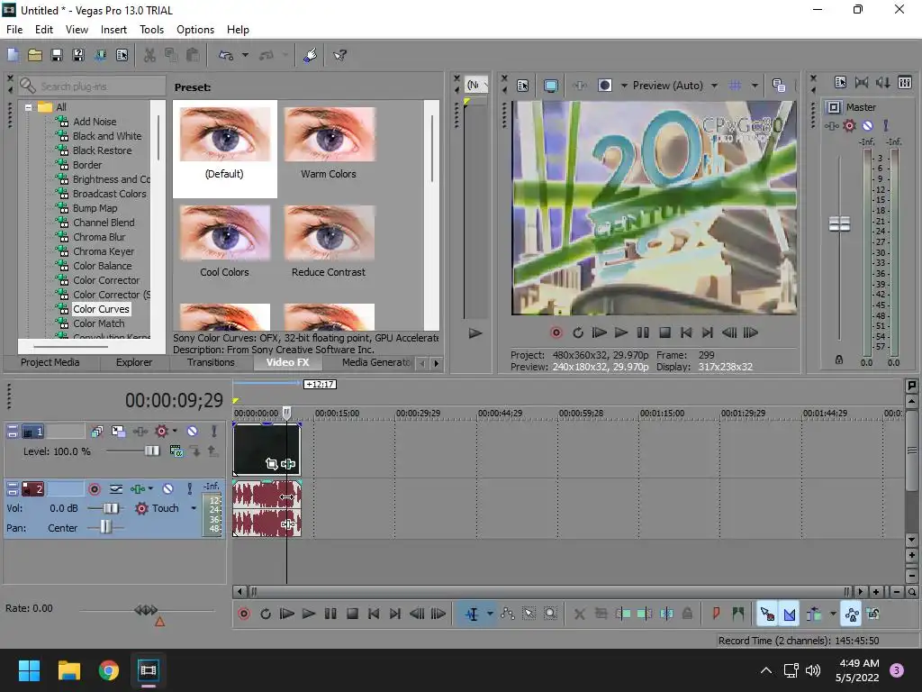922x692 pixels.
Task: Click the Track Motion icon on track 1
Action: point(118,432)
